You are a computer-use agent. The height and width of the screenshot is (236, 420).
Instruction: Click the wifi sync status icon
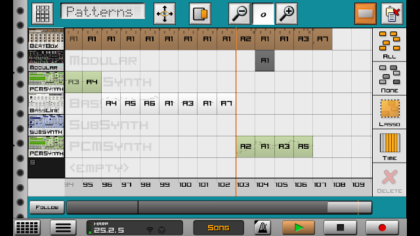[x=150, y=230]
